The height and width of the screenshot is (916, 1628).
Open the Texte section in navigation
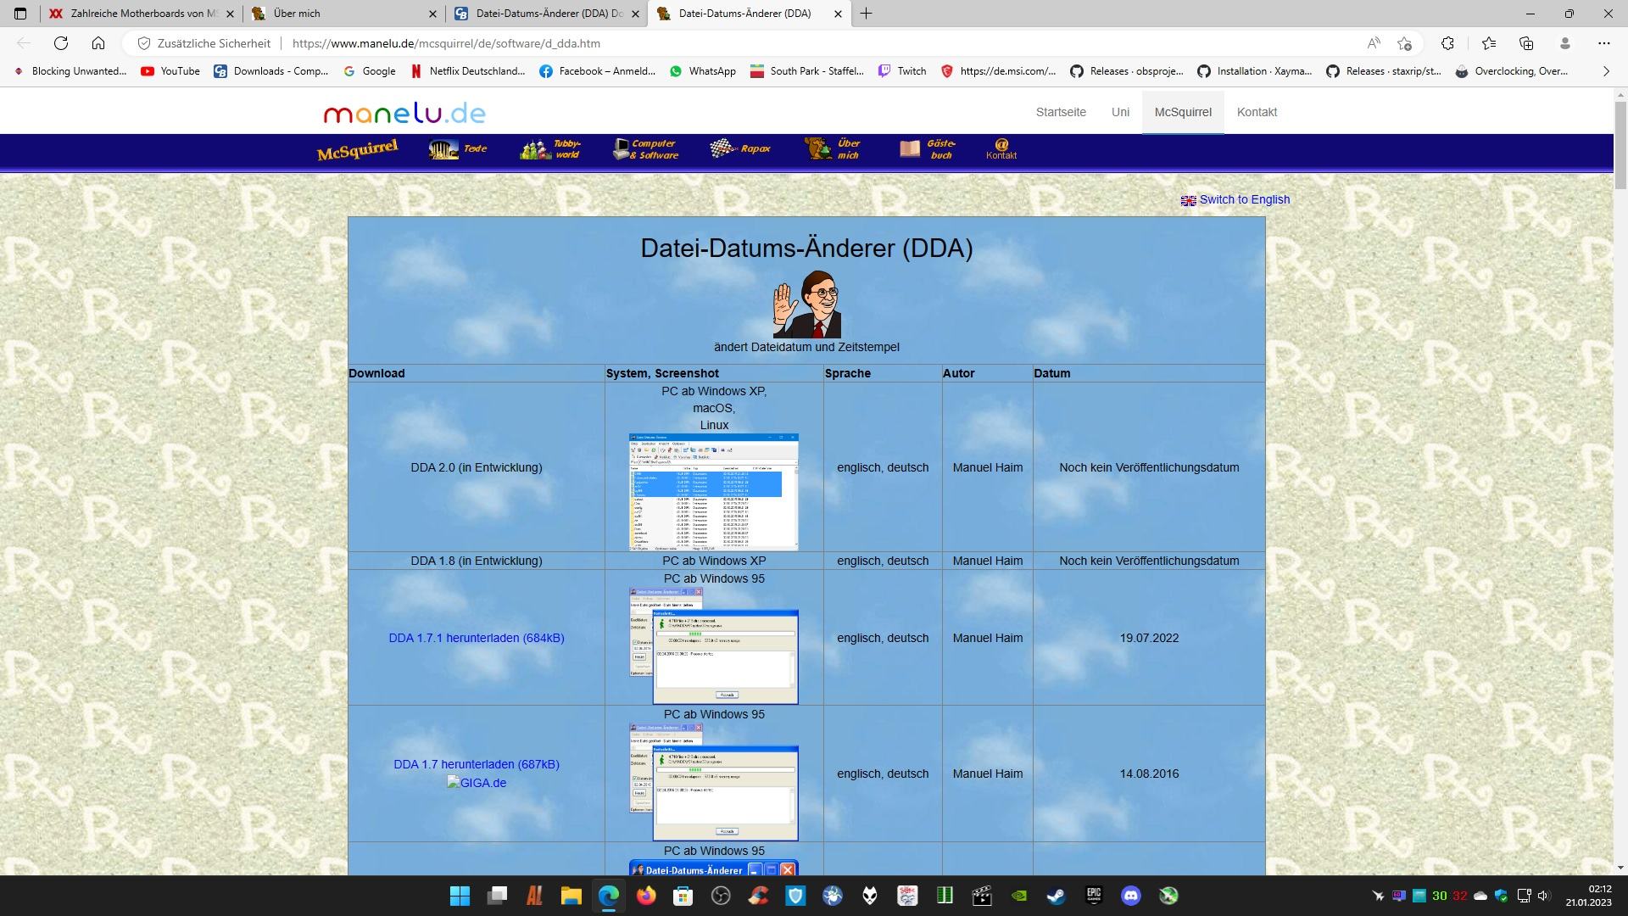coord(458,149)
